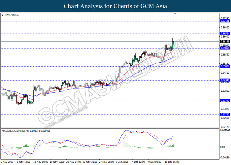The height and width of the screenshot is (165, 231).
Task: Click the 20 Nov 04:00 time label
Action: coord(74,162)
